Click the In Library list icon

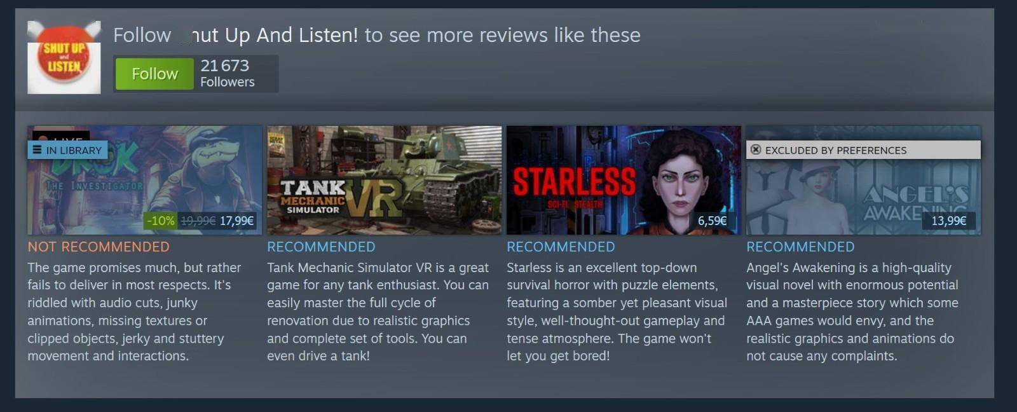[37, 150]
